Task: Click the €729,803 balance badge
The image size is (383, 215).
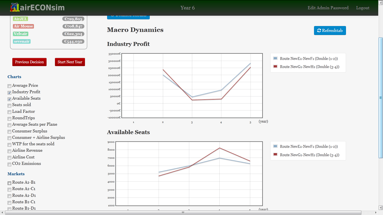Action: click(x=73, y=19)
